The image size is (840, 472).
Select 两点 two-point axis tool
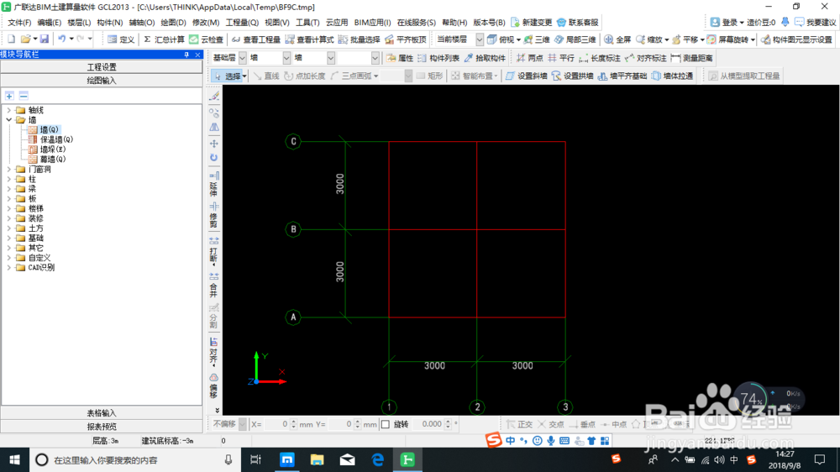(x=529, y=58)
